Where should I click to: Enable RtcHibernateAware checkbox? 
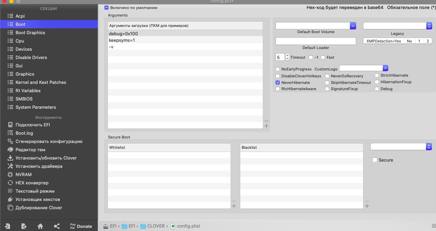[278, 89]
